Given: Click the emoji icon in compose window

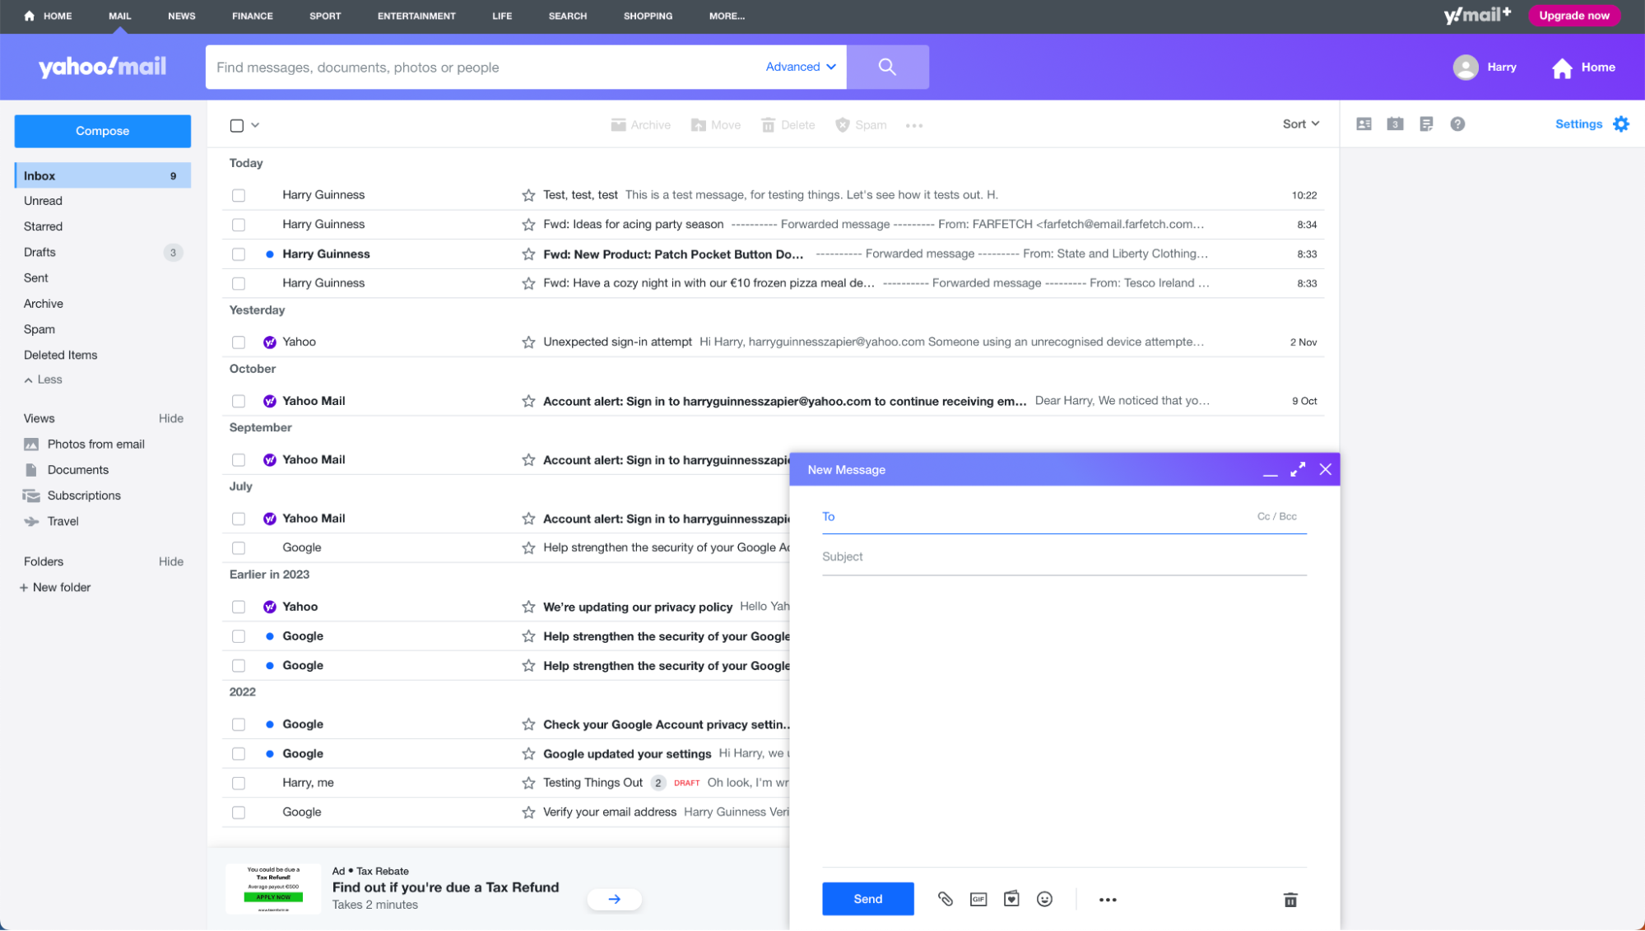Looking at the screenshot, I should coord(1044,898).
